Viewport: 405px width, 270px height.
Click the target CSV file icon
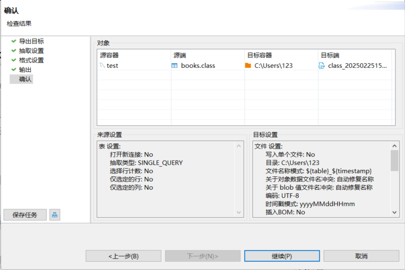(x=322, y=66)
